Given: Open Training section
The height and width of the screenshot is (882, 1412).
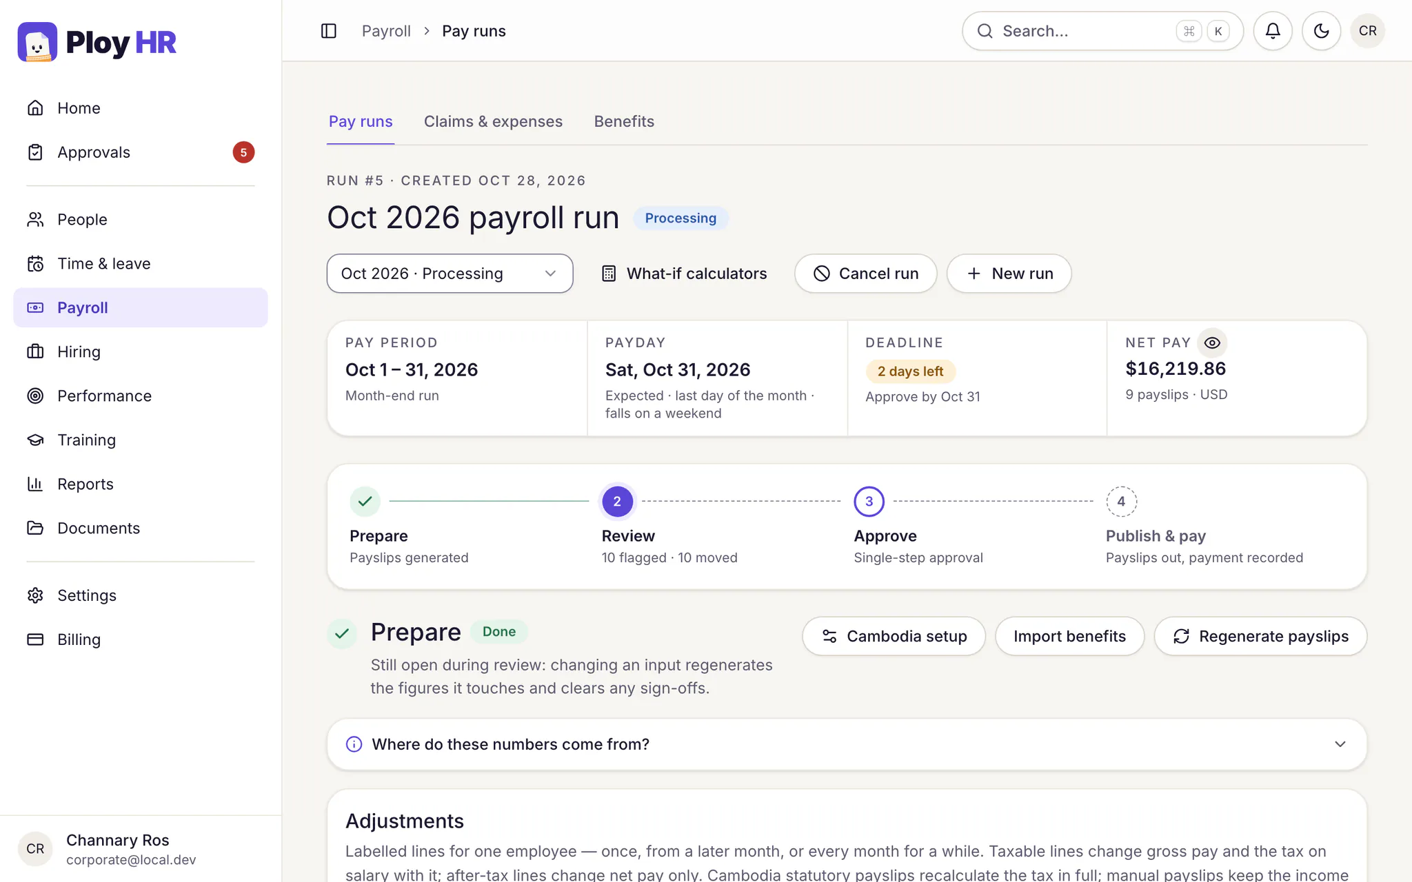Looking at the screenshot, I should click(x=141, y=440).
